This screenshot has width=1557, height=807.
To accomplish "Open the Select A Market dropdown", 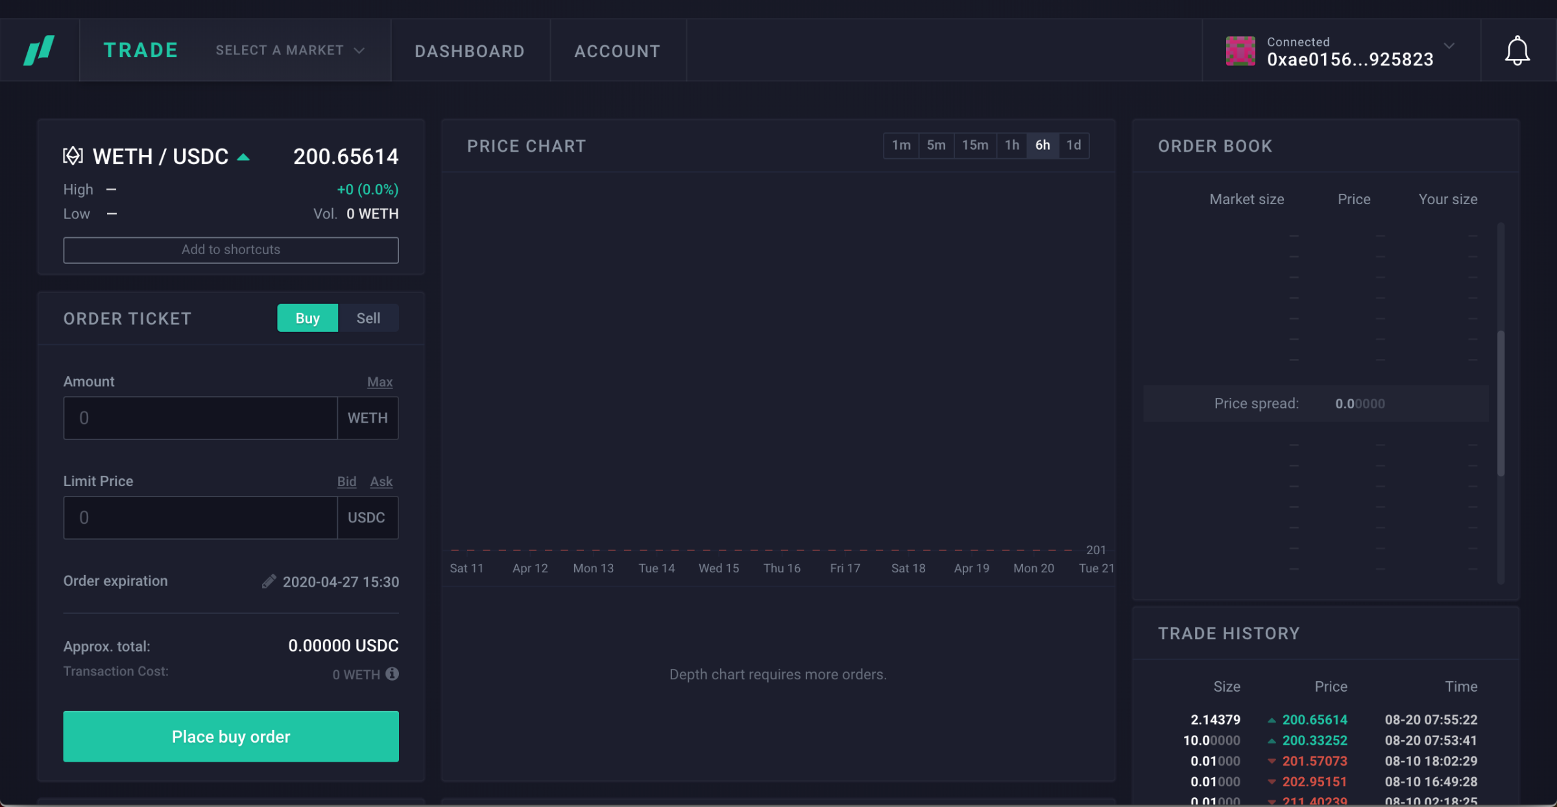I will coord(288,50).
